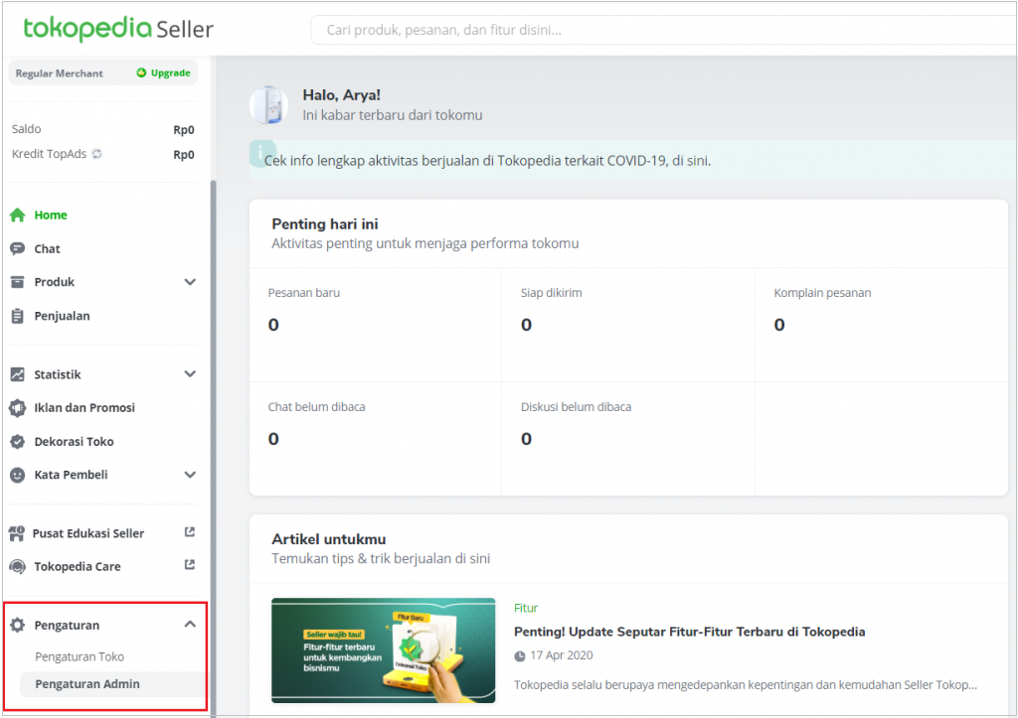The image size is (1018, 718).
Task: Click the clock icon beside 17 Apr 2020
Action: pyautogui.click(x=519, y=655)
